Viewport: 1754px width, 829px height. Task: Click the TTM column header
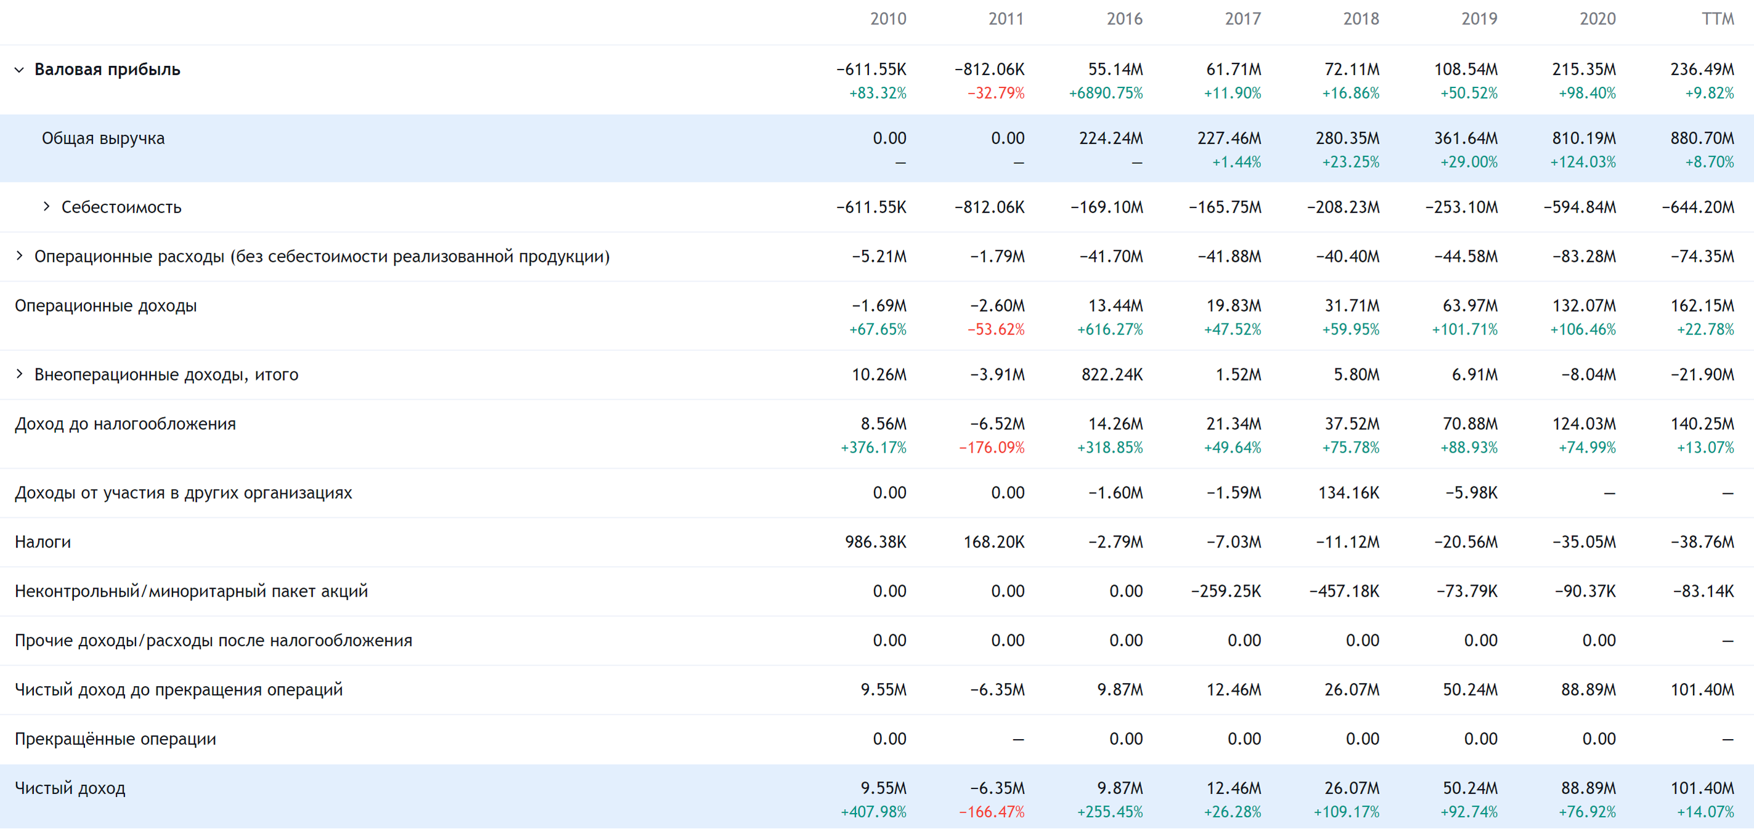tap(1717, 19)
